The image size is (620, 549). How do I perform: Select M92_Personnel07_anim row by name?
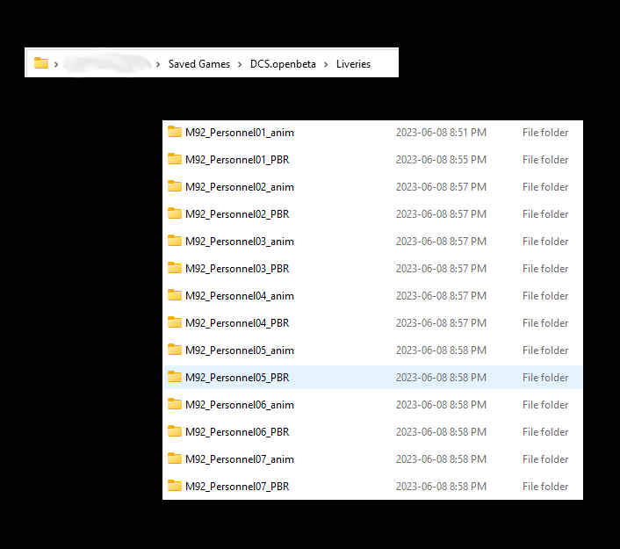coord(239,459)
